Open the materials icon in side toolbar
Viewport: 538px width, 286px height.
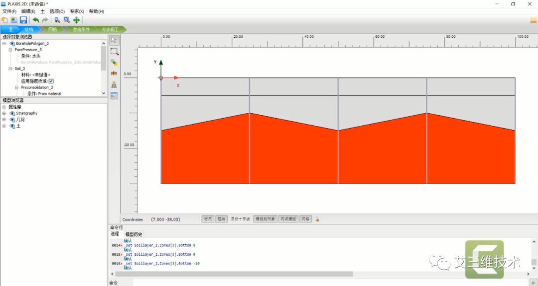tap(114, 96)
